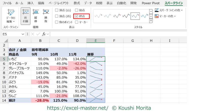Enable the 負のポイント negative points checkbox

coord(57,22)
